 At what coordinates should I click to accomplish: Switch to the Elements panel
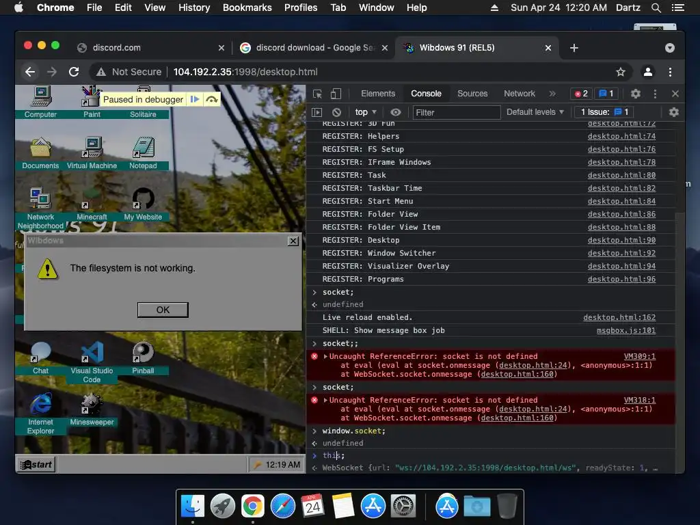coord(378,94)
